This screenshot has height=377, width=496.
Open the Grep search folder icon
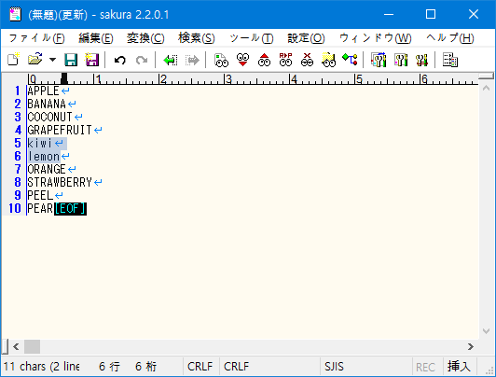pos(329,60)
